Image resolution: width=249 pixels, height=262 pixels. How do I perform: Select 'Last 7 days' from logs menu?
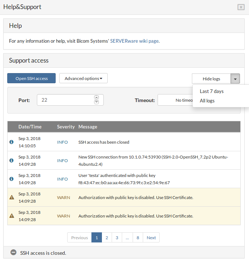click(212, 91)
